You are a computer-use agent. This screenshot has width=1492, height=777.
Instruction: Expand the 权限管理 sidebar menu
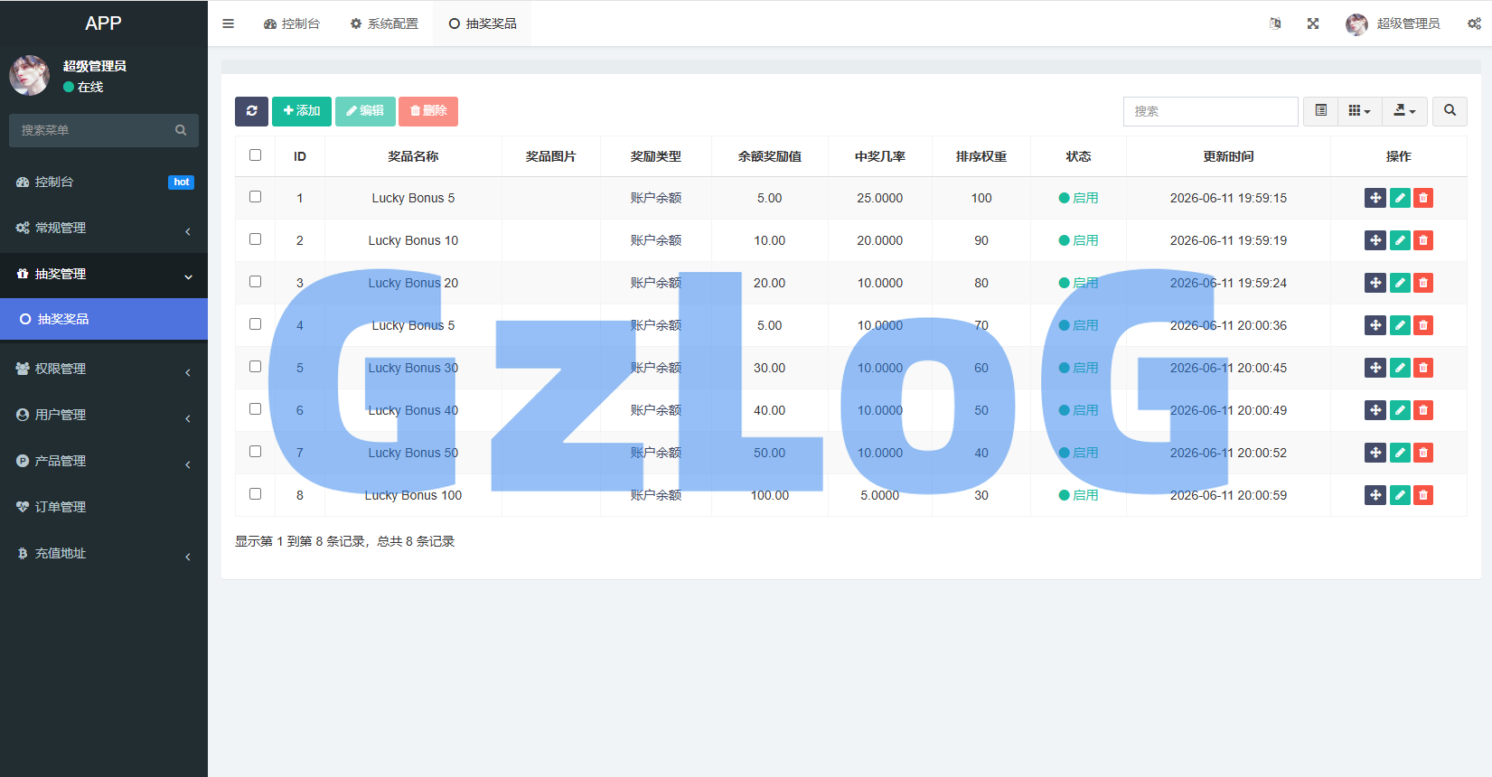click(104, 370)
